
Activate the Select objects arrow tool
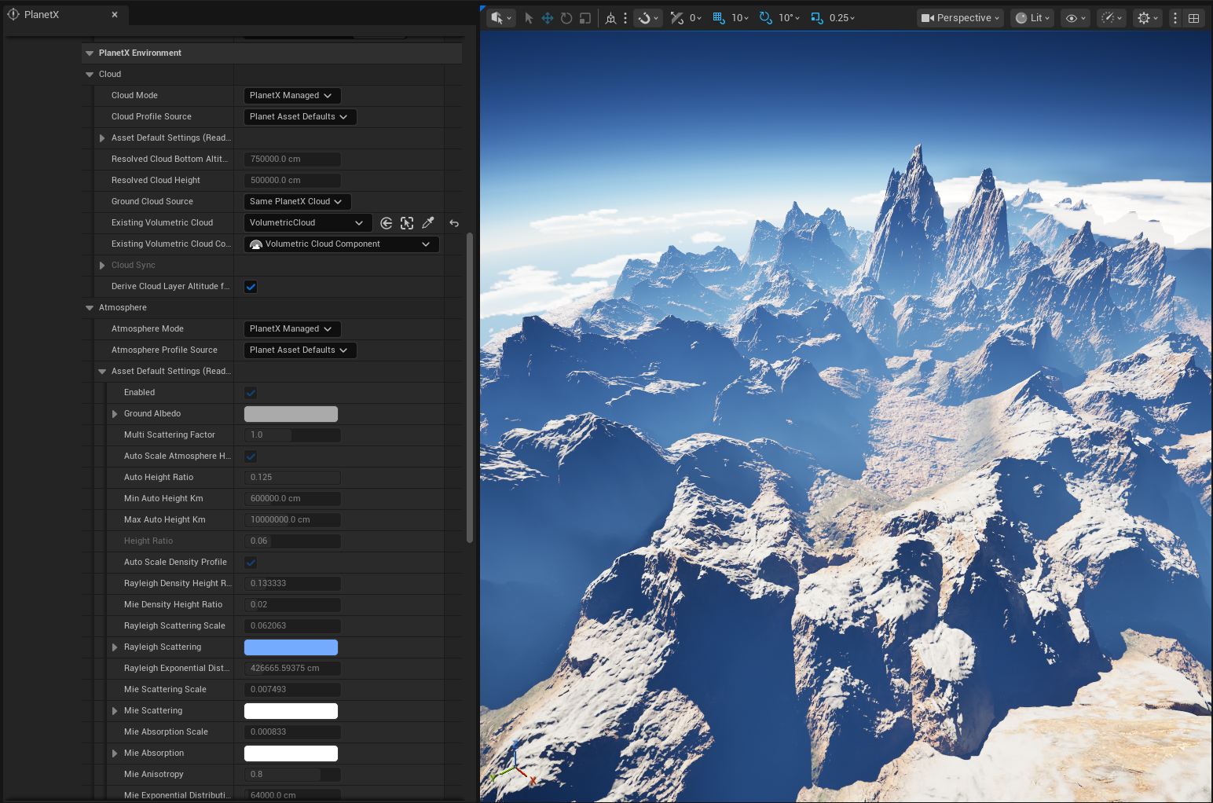tap(529, 18)
